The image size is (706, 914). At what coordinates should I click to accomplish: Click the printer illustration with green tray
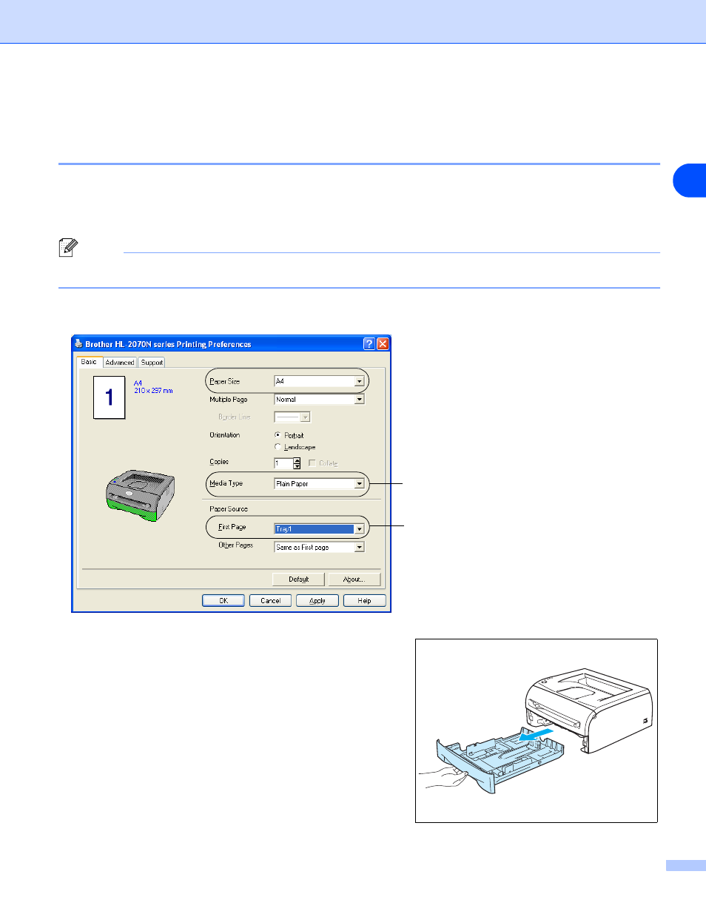pyautogui.click(x=140, y=494)
